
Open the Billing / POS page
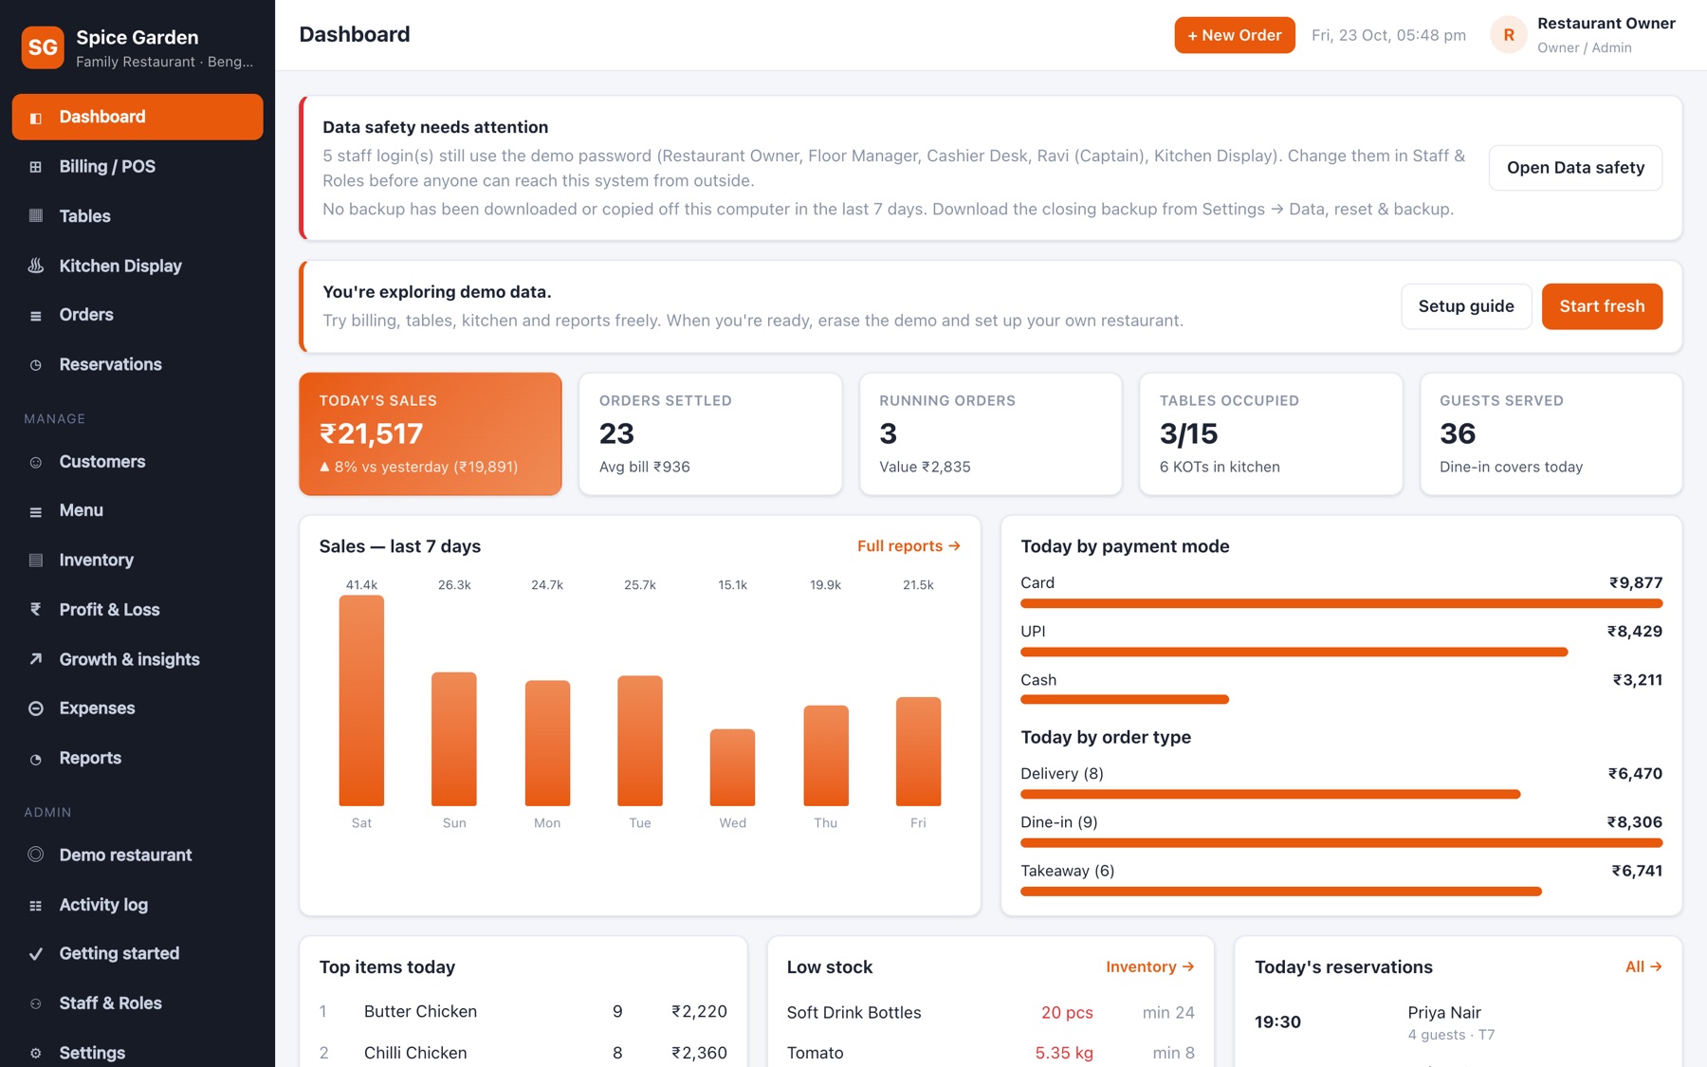click(x=138, y=167)
